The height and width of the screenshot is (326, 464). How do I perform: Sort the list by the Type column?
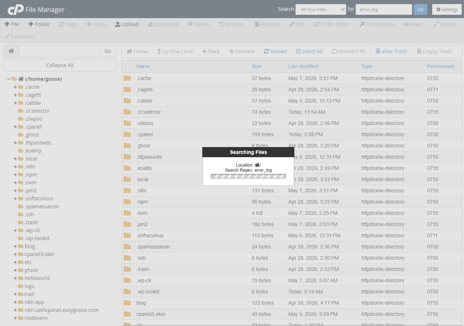tap(366, 66)
